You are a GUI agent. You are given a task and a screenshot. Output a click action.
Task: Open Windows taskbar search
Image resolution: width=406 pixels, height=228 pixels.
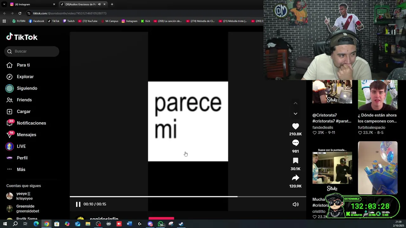15,224
